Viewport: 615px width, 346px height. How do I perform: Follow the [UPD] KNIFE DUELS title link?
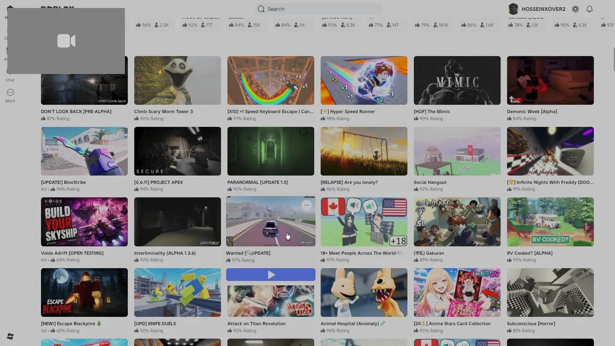click(155, 324)
